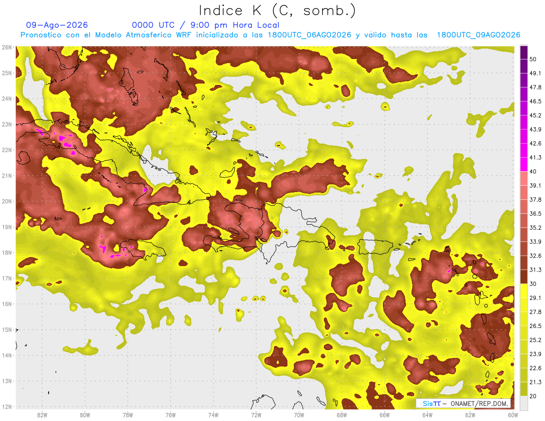Click the colorbar value 27.8
The image size is (545, 421).
point(535,312)
